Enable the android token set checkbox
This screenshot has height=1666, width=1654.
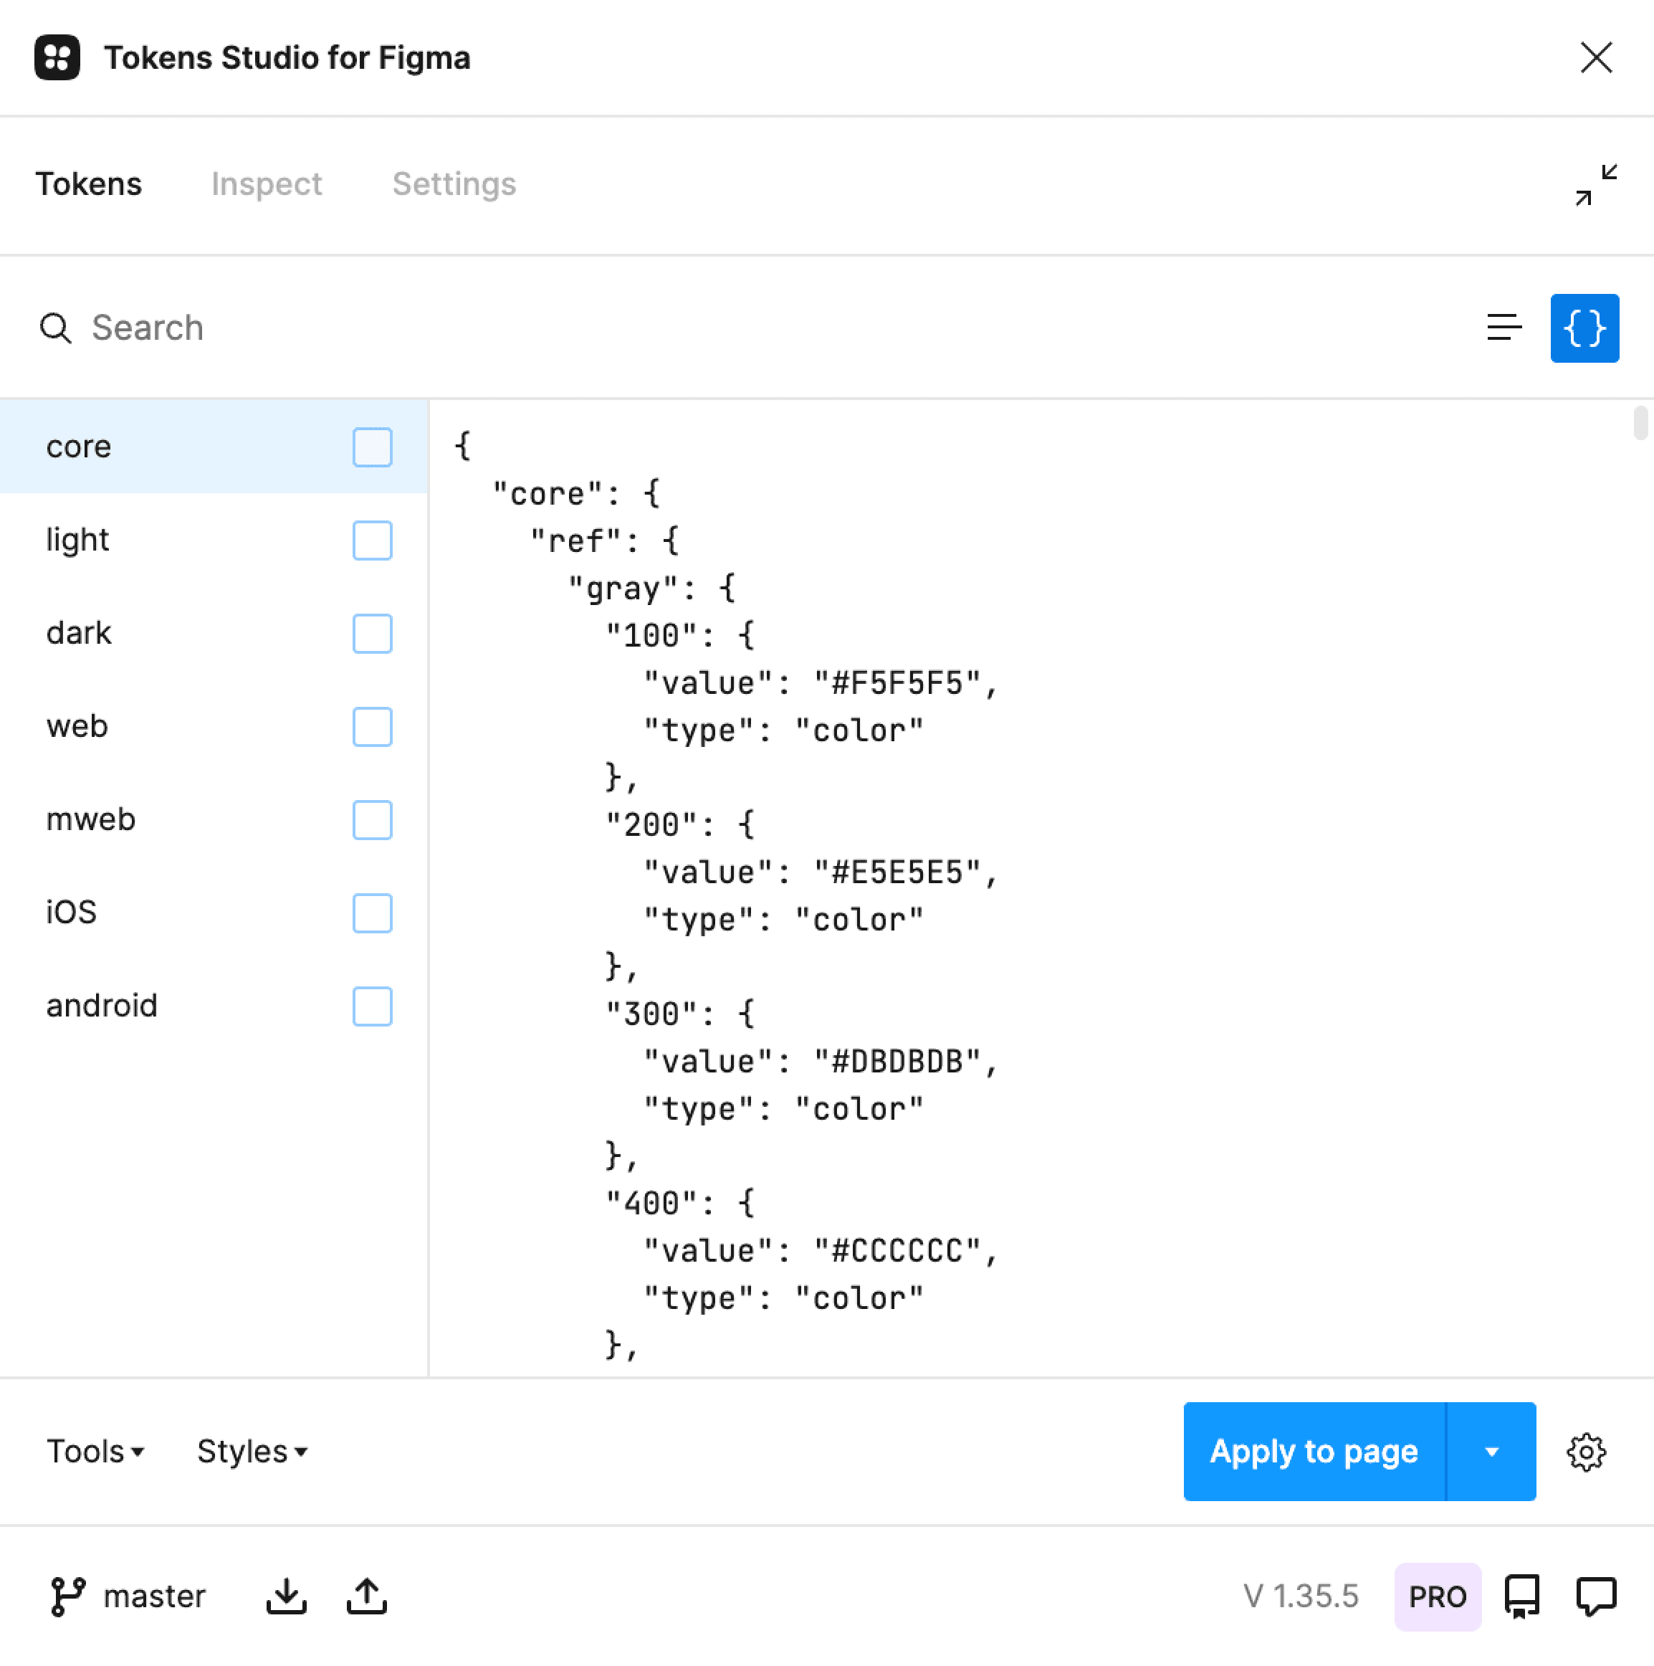373,1006
